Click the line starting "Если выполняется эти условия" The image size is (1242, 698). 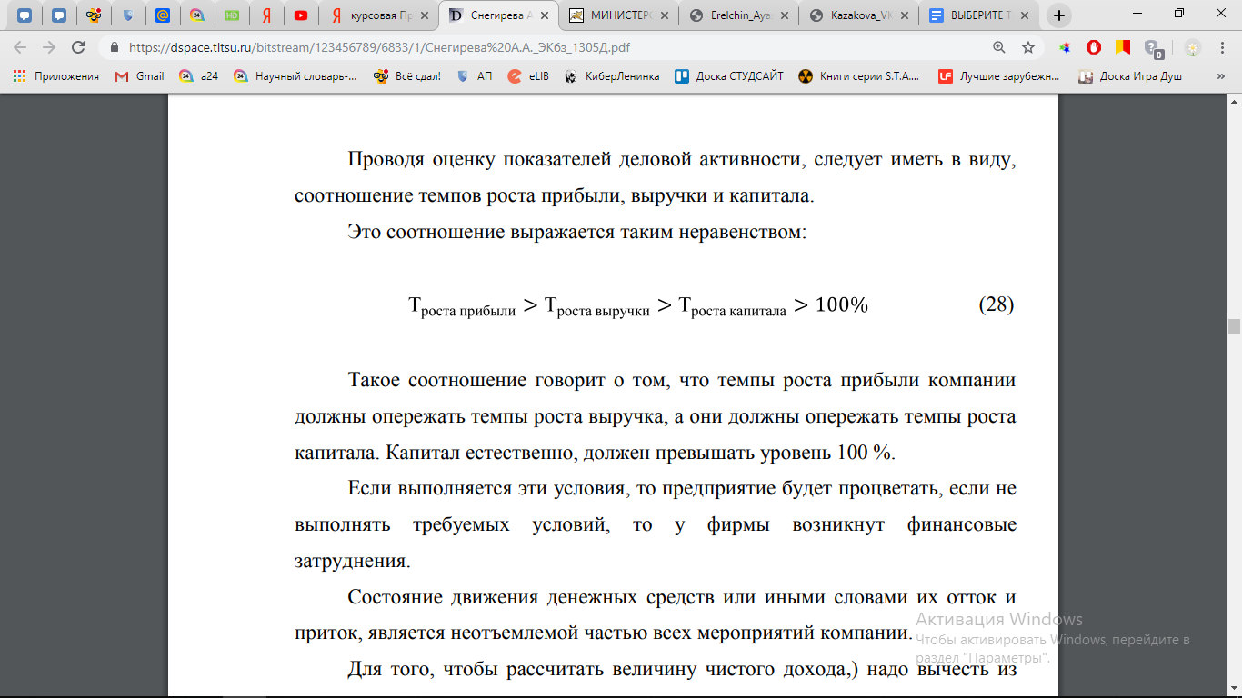tap(681, 489)
